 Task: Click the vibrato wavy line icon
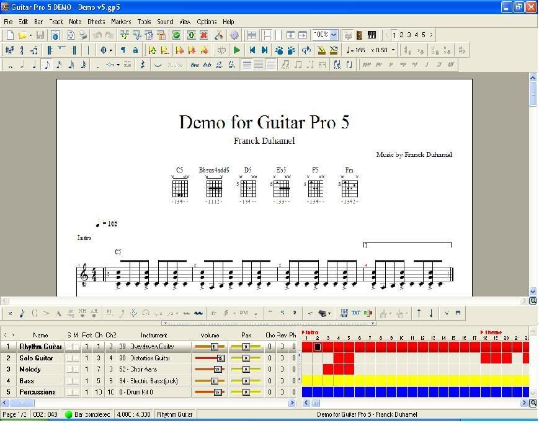(198, 313)
